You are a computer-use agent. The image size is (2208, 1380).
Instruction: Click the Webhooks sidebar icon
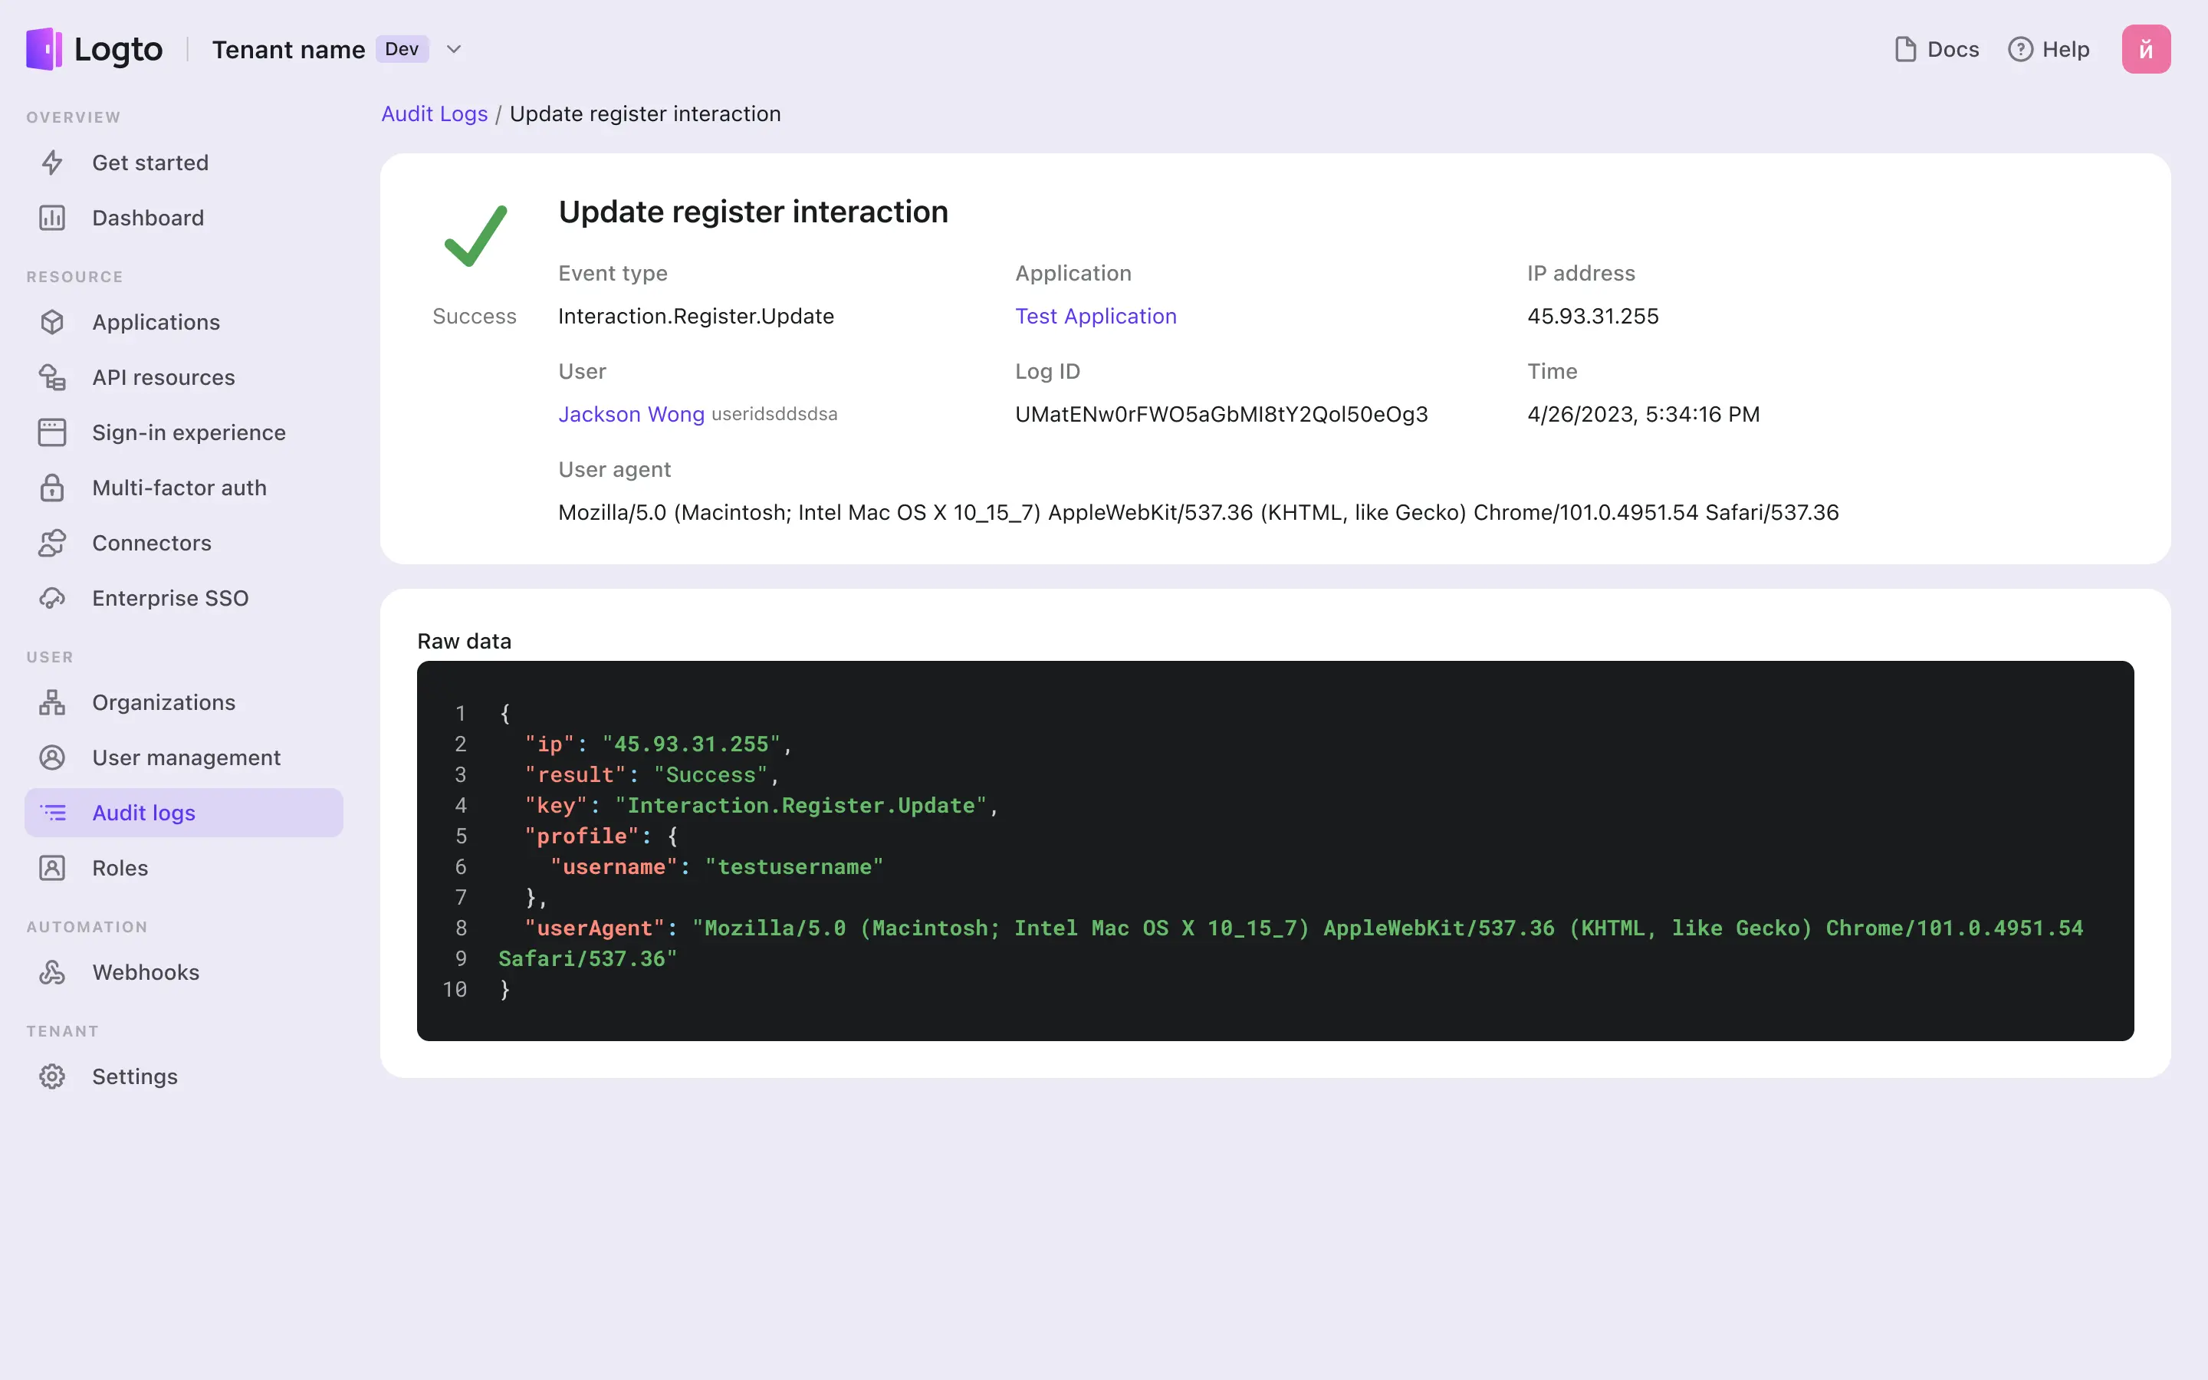coord(54,971)
